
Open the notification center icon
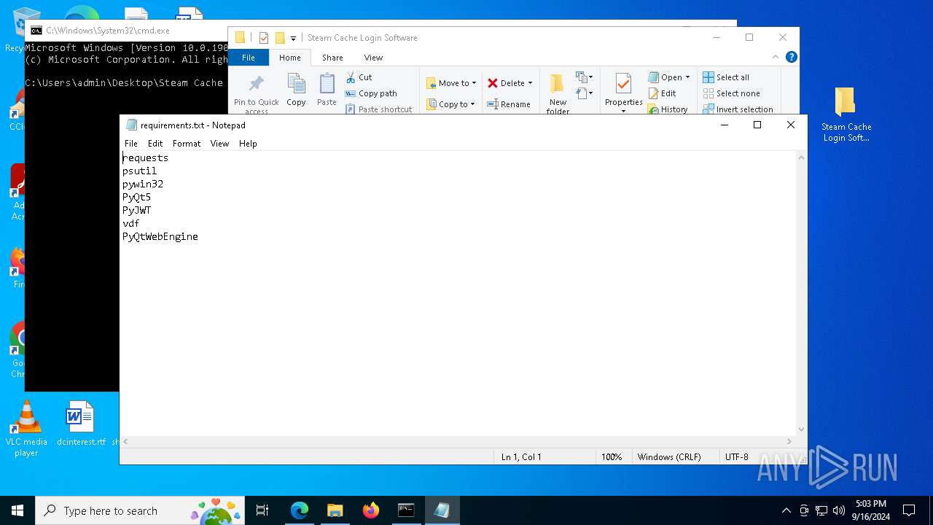pos(909,510)
